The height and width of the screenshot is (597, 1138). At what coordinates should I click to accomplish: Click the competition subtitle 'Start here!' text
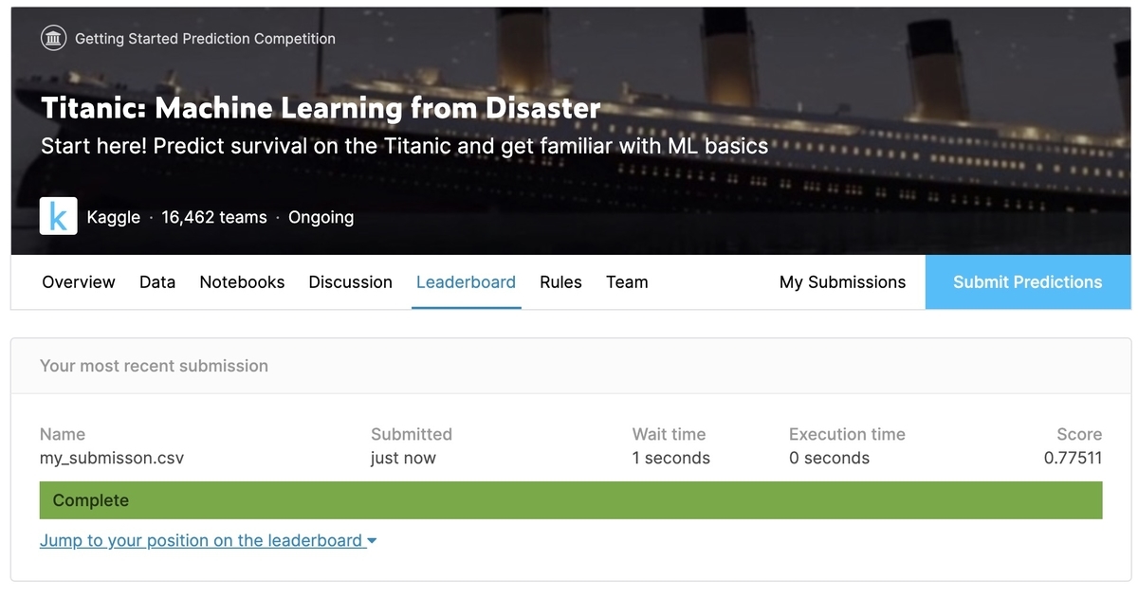tap(404, 147)
